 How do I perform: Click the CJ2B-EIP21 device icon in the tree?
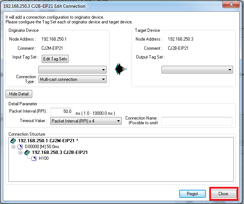[x=27, y=152]
